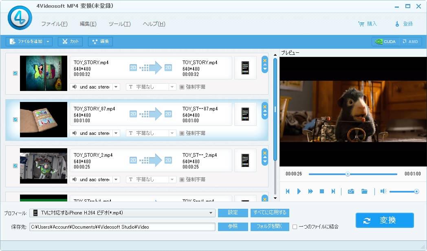Open the snapshot folder icon in preview controls
Image resolution: width=427 pixels, height=251 pixels.
click(364, 191)
